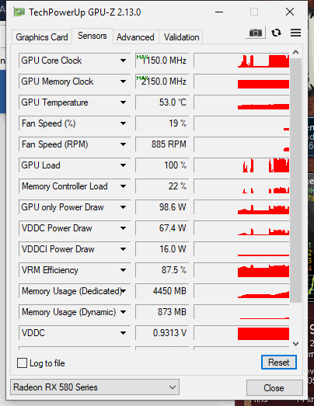
Task: Open the GPU only Power Draw dropdown arrow
Action: point(123,207)
